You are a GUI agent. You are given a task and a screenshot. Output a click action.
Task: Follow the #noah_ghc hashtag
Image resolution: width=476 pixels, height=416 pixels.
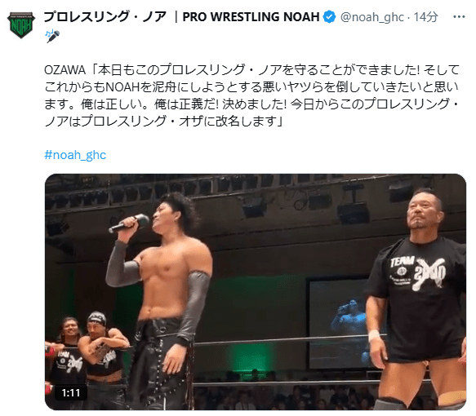point(75,155)
